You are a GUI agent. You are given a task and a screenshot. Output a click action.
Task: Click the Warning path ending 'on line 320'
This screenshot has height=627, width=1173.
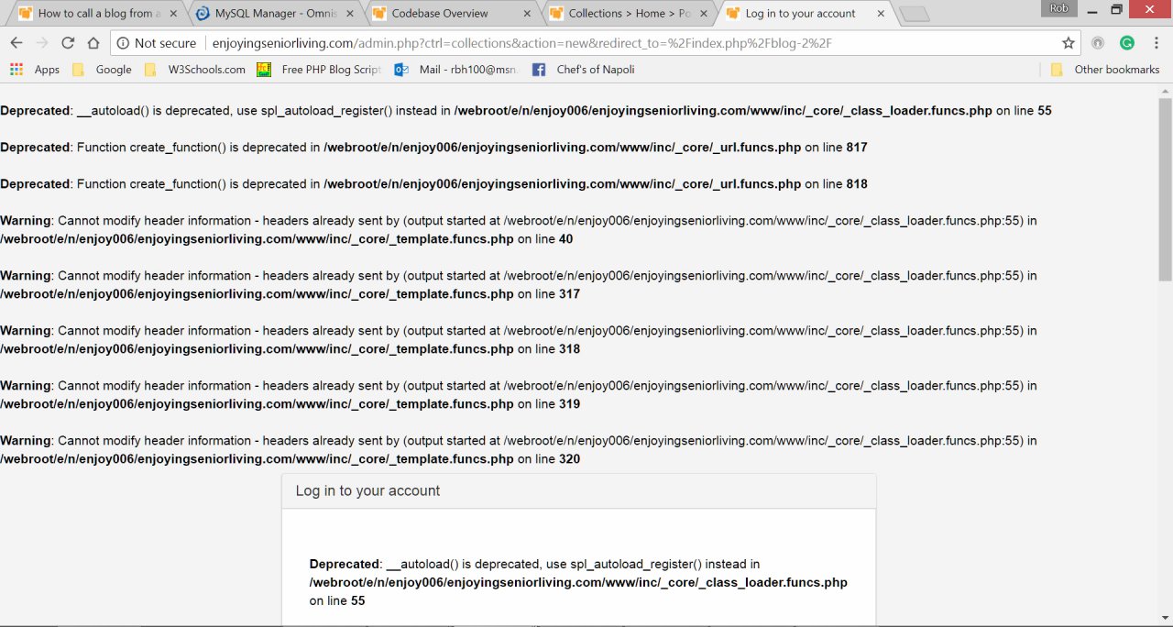tap(291, 459)
